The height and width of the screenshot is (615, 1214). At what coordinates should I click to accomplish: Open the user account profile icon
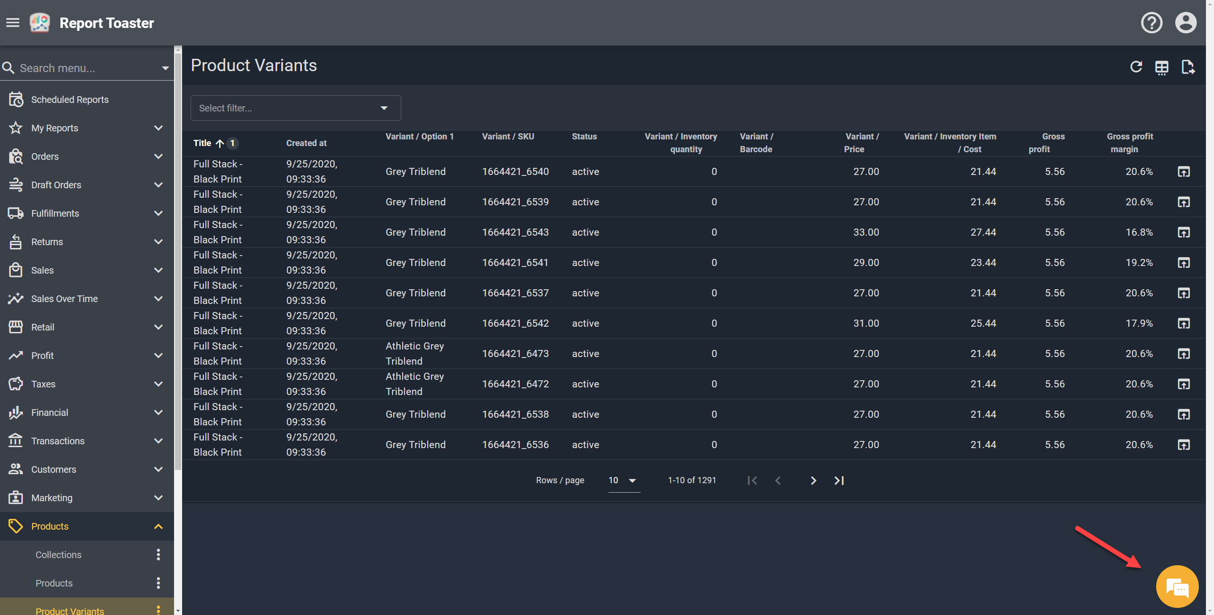1186,23
